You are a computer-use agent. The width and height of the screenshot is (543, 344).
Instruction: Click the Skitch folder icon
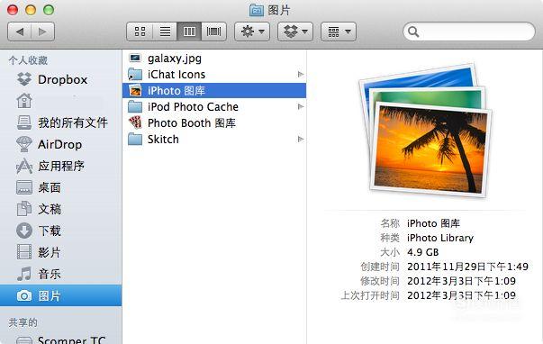(x=135, y=140)
